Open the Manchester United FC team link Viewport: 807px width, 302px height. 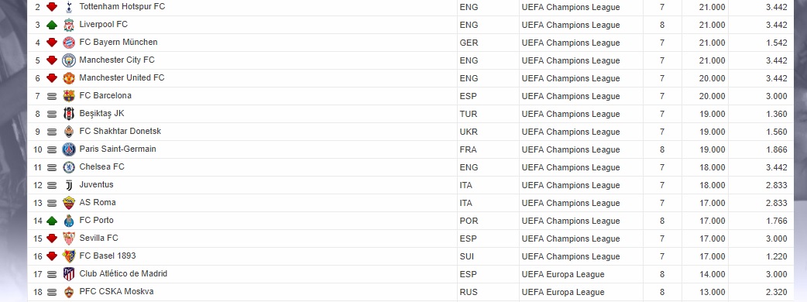122,77
